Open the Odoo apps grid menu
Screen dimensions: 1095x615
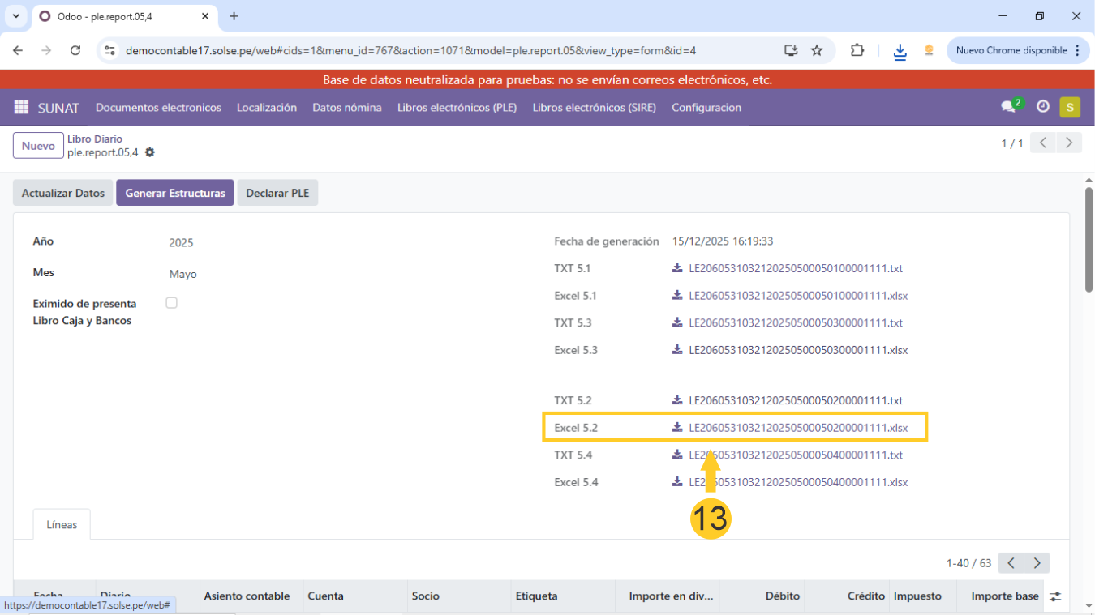pos(21,108)
